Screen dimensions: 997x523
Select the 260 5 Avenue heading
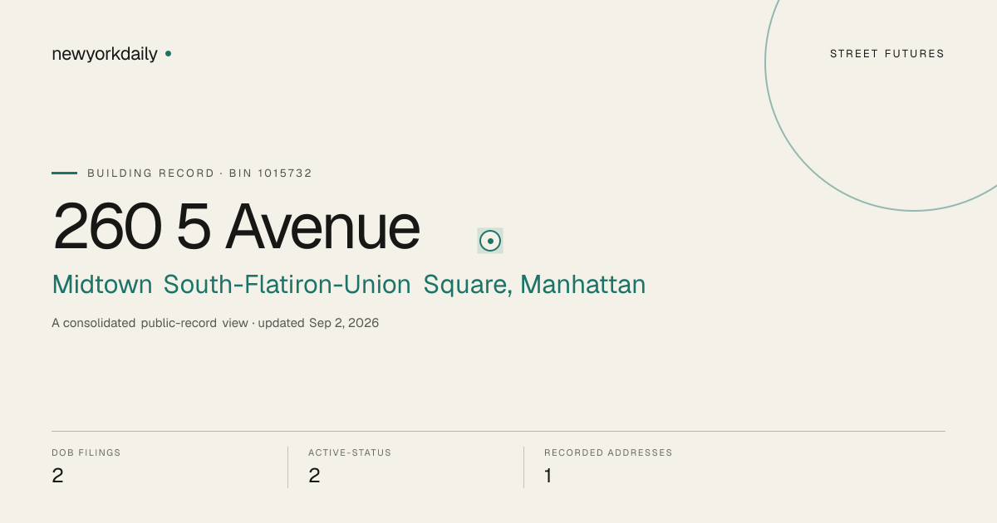coord(236,226)
